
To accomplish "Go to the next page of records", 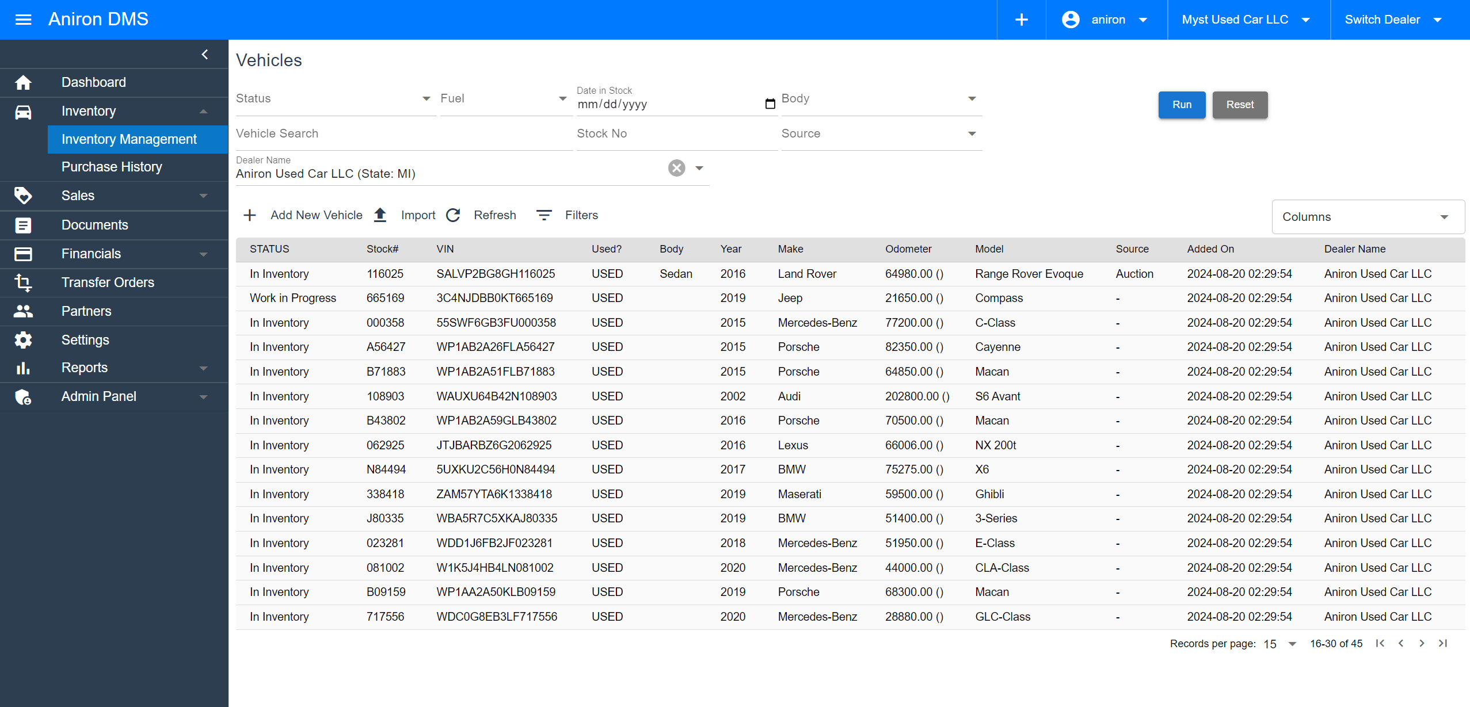I will coord(1422,643).
